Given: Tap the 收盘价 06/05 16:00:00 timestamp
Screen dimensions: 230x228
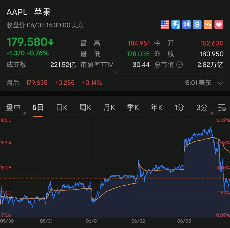Looking at the screenshot, I should click(x=45, y=25).
